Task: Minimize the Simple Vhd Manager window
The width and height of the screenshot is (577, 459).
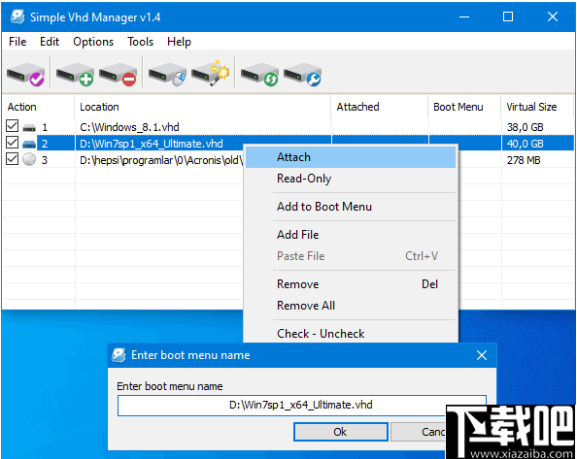Action: [464, 16]
